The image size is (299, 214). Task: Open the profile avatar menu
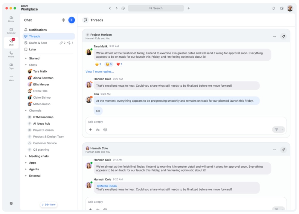pyautogui.click(x=290, y=8)
